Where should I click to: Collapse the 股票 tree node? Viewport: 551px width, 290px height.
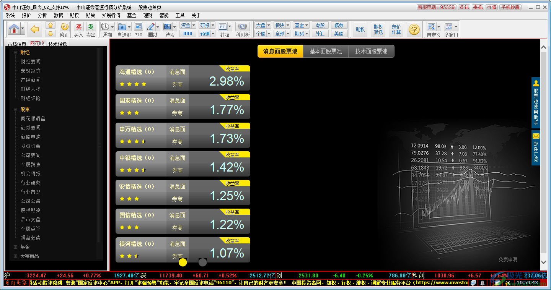(15, 109)
